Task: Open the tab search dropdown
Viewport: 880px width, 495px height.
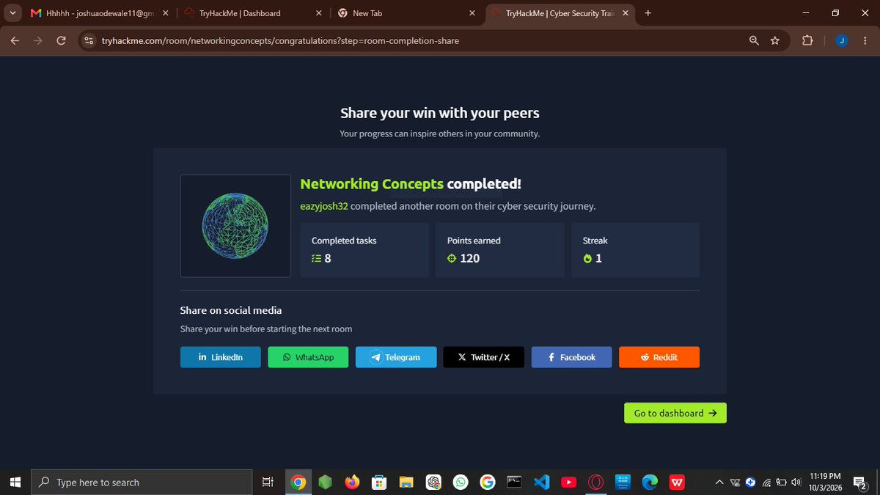Action: coord(13,13)
